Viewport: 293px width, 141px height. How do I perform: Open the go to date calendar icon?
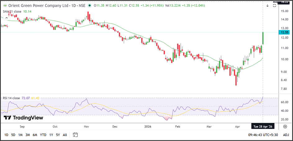[x=75, y=135]
